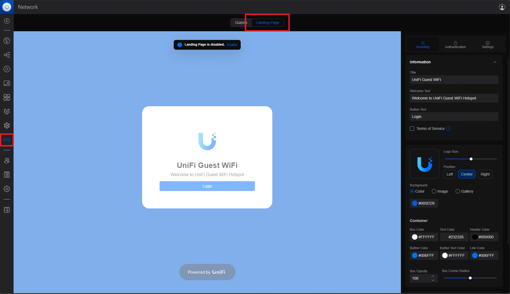
Task: Open the UniFi logo home icon
Action: (7, 7)
